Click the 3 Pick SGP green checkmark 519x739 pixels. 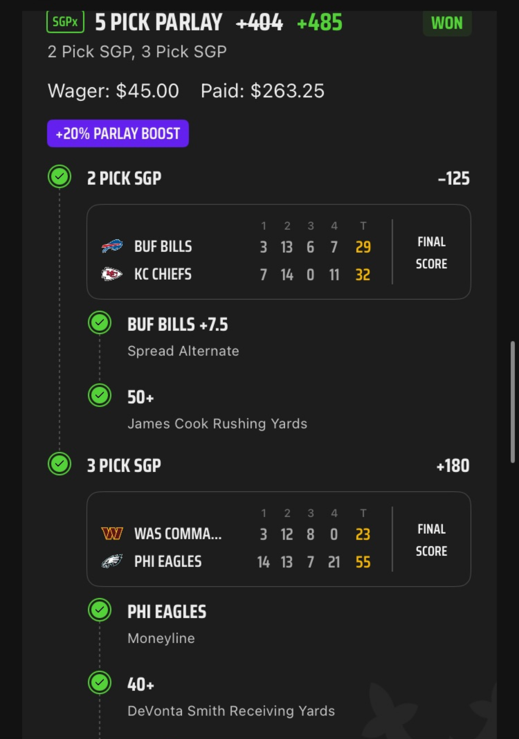coord(60,464)
